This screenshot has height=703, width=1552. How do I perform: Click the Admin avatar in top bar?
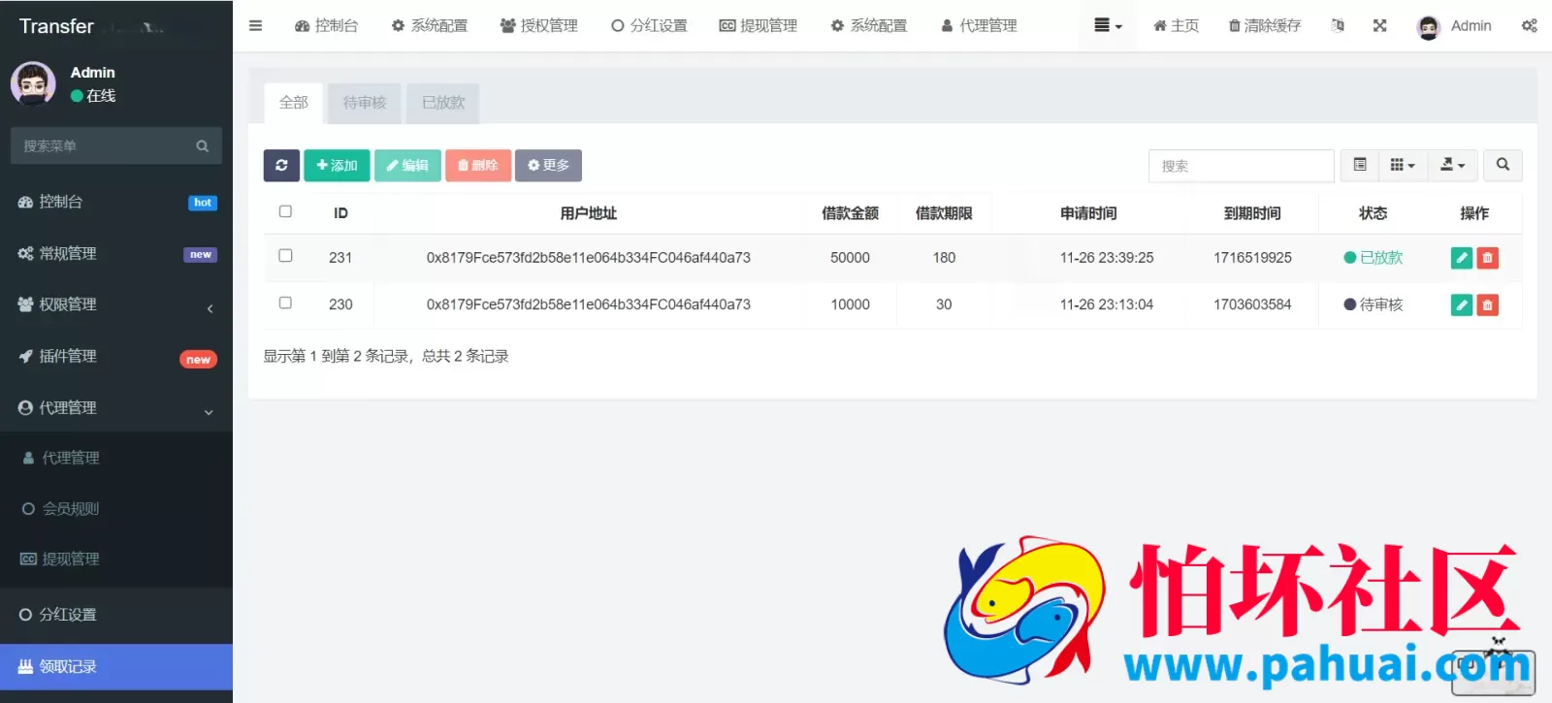point(1429,27)
